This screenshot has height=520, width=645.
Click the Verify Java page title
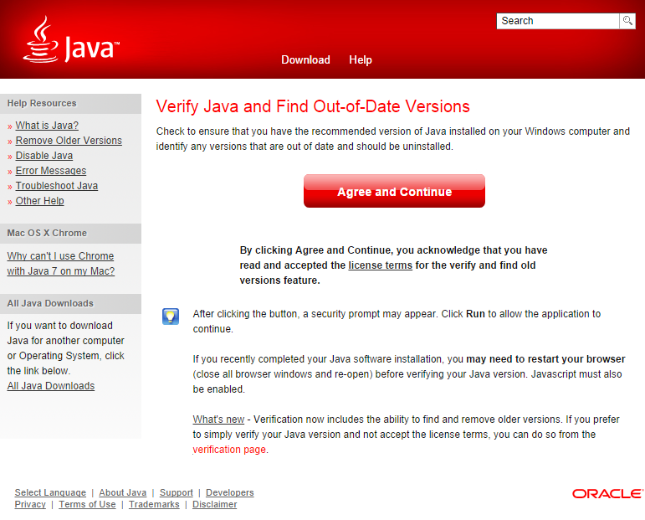(x=313, y=106)
